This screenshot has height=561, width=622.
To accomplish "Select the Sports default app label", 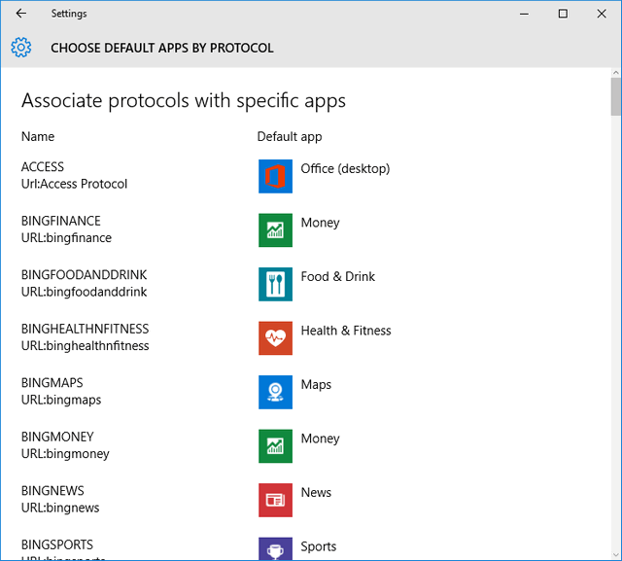I will tap(318, 546).
